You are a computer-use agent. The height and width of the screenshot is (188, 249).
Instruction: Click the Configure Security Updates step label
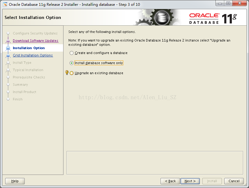[35, 33]
